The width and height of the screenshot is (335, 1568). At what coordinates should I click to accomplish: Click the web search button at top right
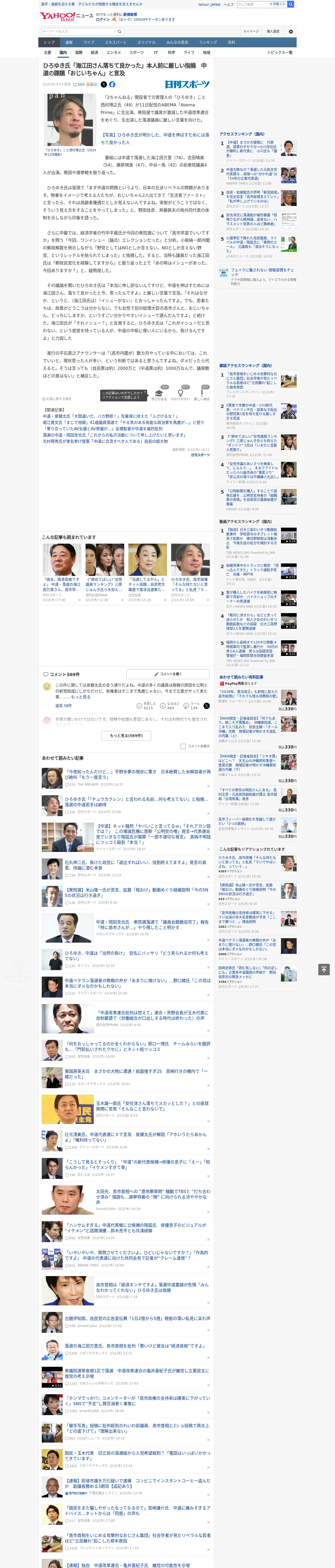291,4
